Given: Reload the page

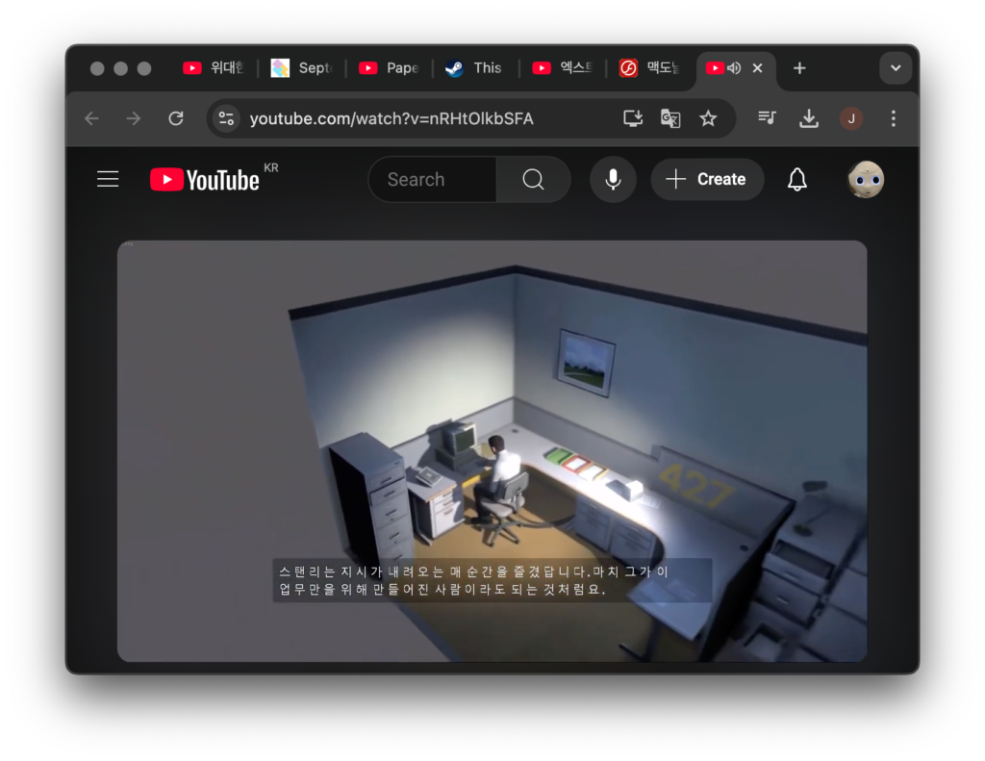Looking at the screenshot, I should [175, 118].
